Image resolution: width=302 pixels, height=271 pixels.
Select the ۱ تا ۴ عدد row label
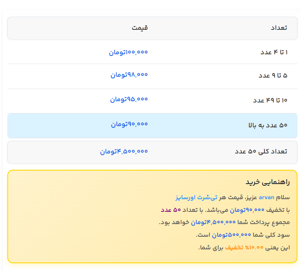pos(274,52)
